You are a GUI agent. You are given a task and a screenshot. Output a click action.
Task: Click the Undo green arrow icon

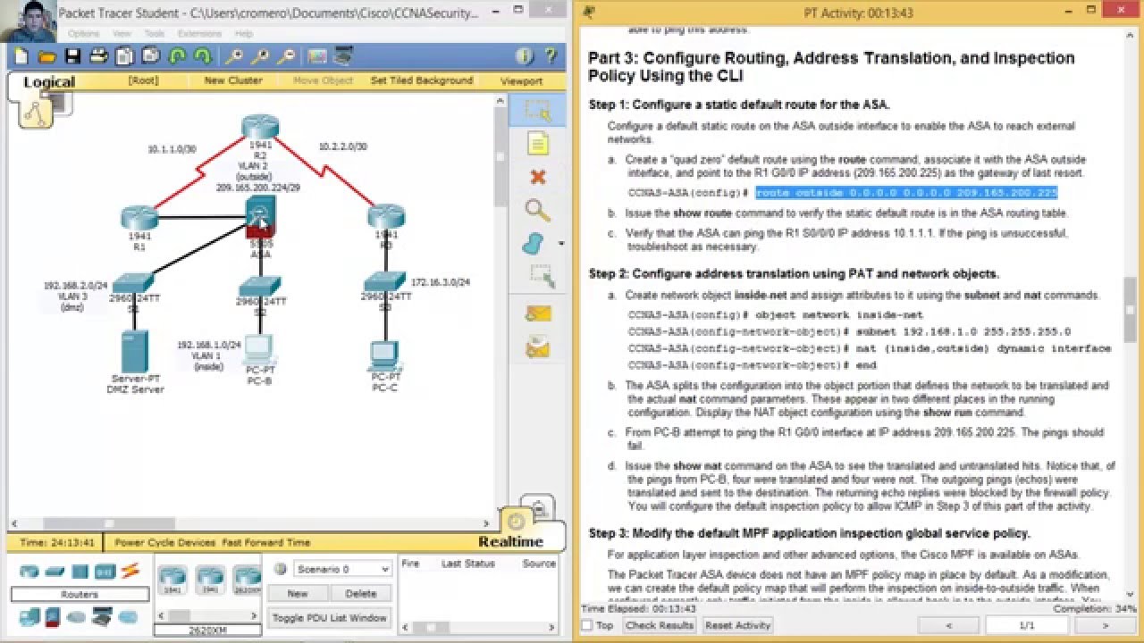[177, 56]
